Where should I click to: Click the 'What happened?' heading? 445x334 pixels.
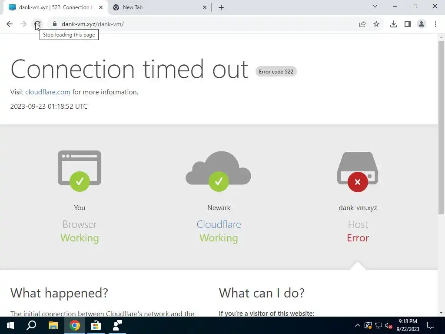pyautogui.click(x=59, y=293)
